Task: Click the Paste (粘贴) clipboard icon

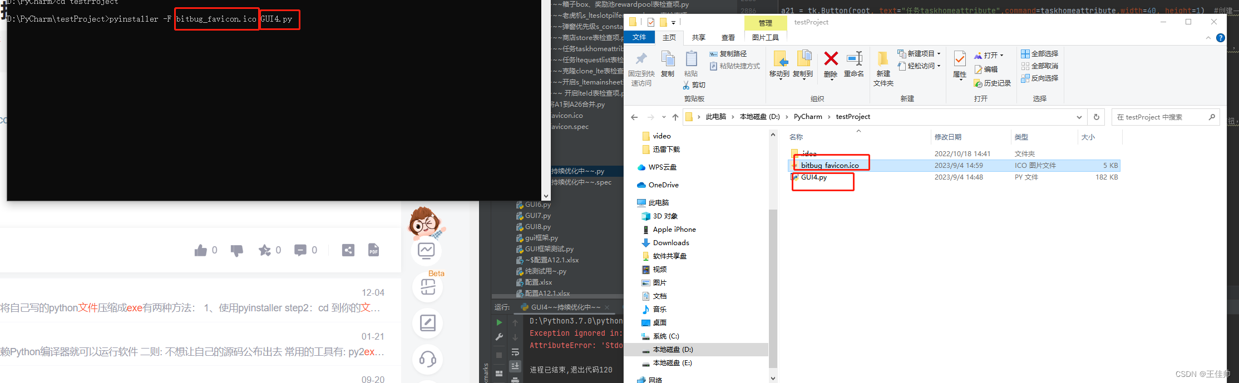Action: click(x=691, y=59)
